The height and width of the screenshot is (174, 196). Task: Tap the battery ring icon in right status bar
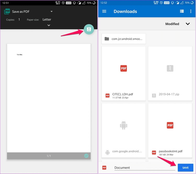pos(192,3)
